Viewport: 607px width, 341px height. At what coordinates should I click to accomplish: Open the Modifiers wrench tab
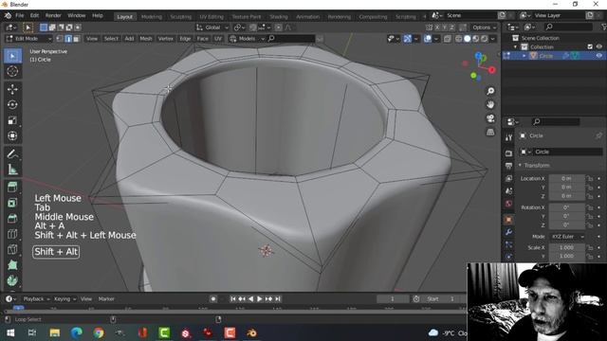click(508, 232)
